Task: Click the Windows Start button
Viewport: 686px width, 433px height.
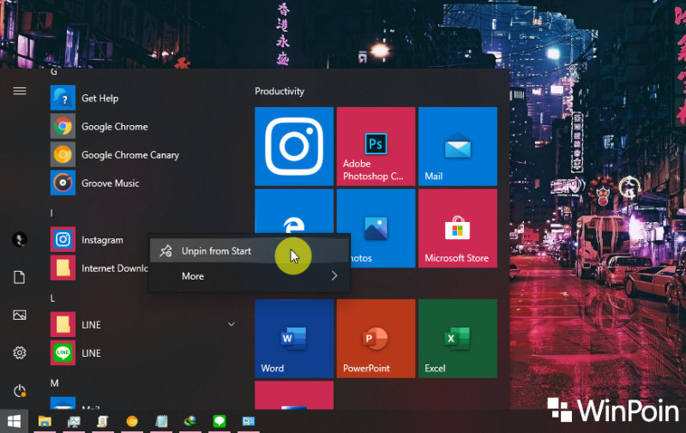Action: [x=14, y=421]
